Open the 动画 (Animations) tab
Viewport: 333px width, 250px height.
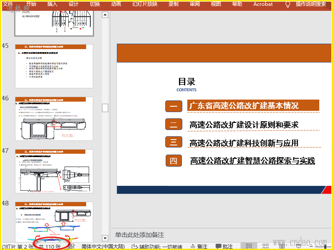[116, 4]
